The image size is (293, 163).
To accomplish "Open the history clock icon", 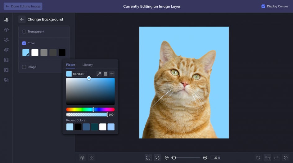I will [286, 158].
